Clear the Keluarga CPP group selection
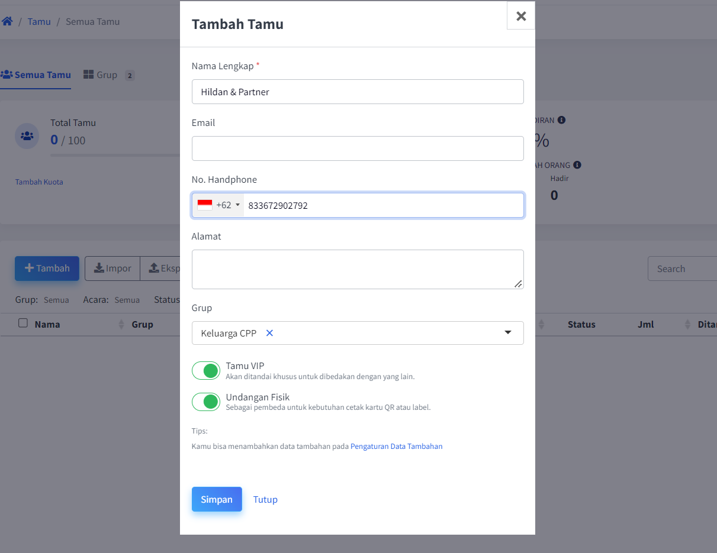The height and width of the screenshot is (553, 717). point(269,333)
